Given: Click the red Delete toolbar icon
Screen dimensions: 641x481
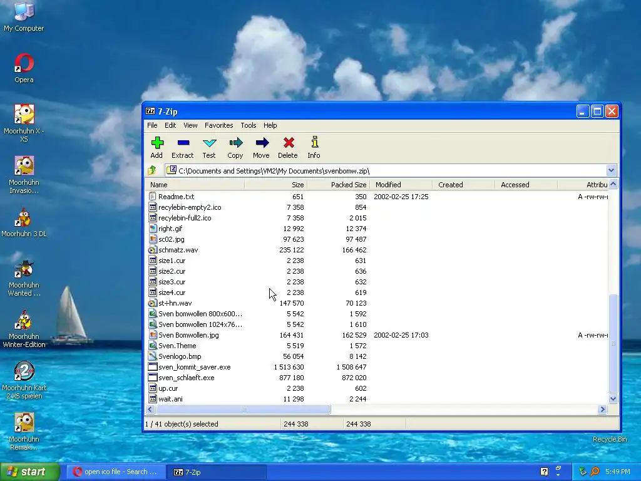Looking at the screenshot, I should pos(289,143).
